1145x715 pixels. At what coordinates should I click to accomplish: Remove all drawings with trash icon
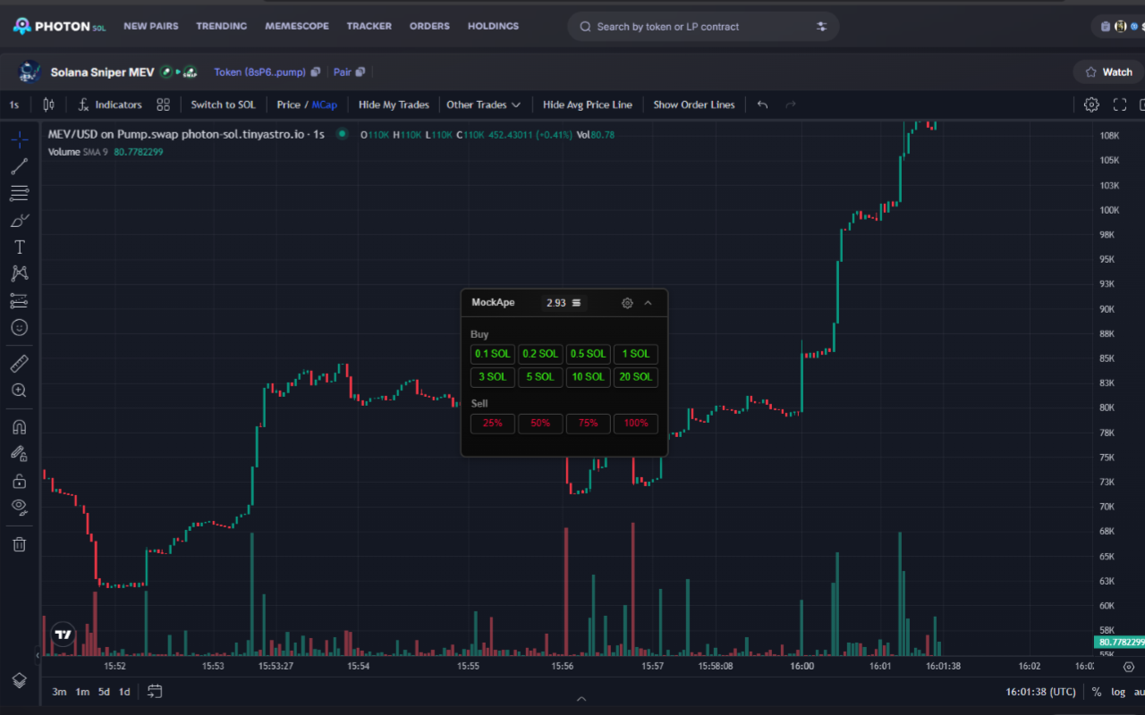[20, 543]
